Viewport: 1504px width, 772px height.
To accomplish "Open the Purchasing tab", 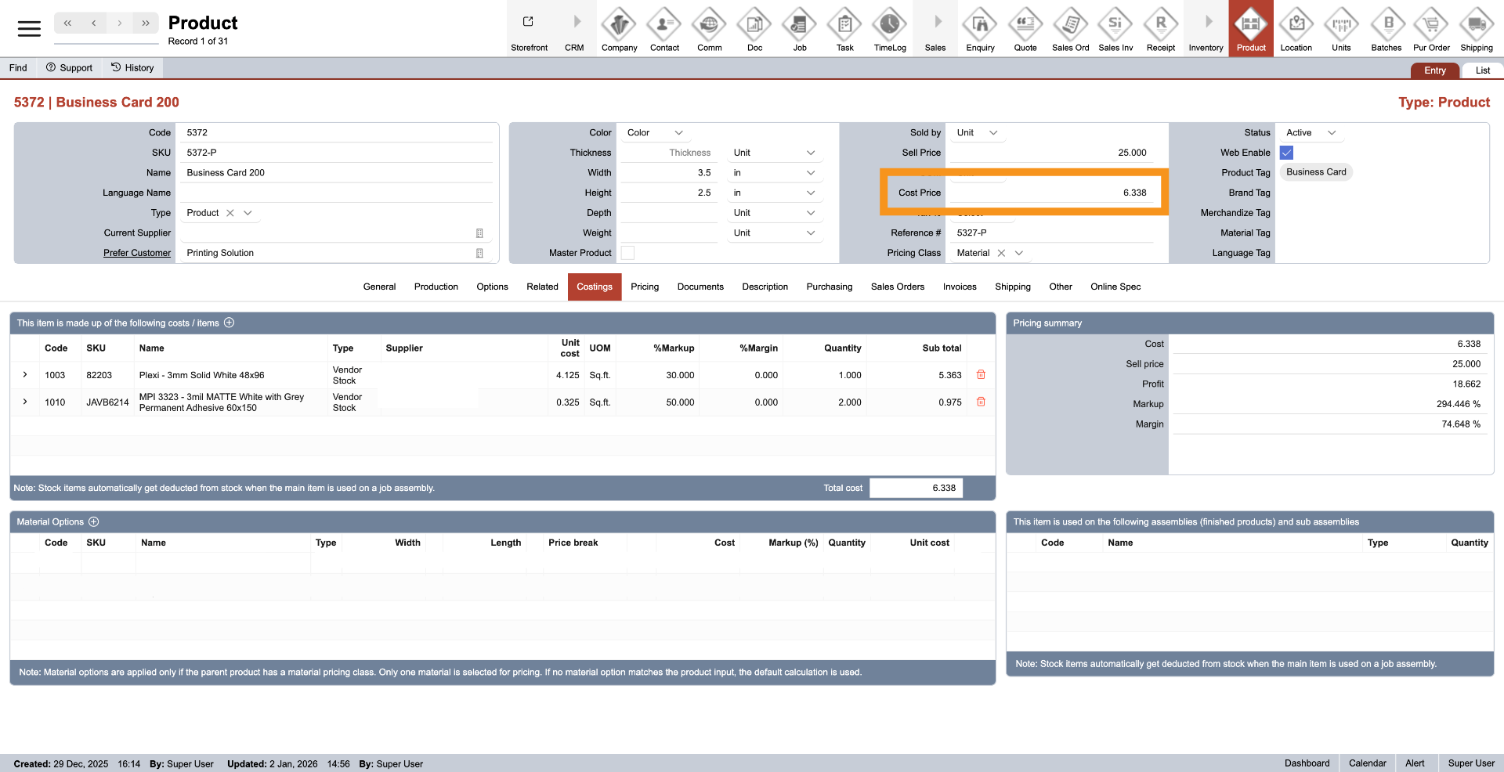I will [x=829, y=287].
